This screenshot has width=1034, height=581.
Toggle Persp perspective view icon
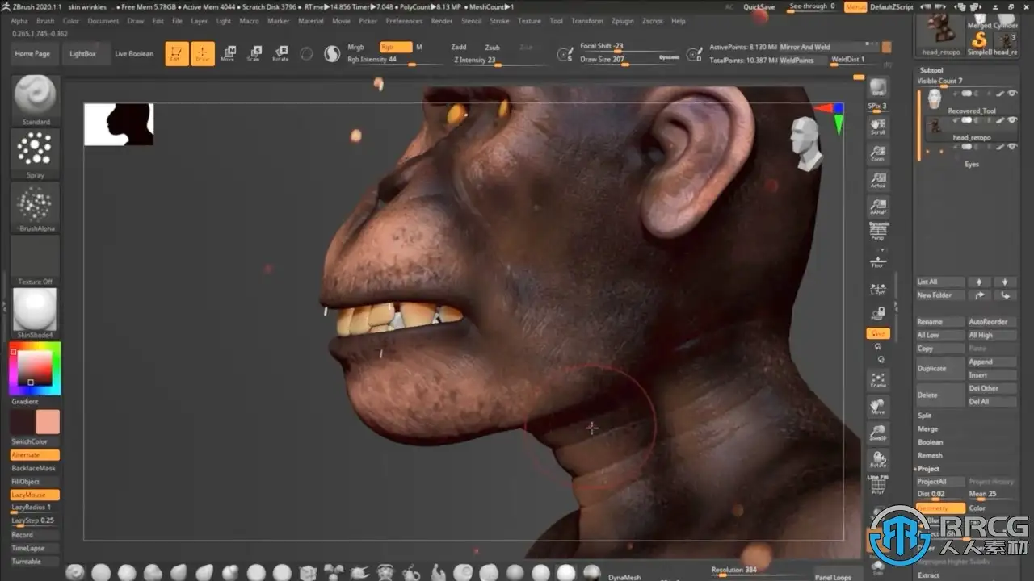point(877,232)
